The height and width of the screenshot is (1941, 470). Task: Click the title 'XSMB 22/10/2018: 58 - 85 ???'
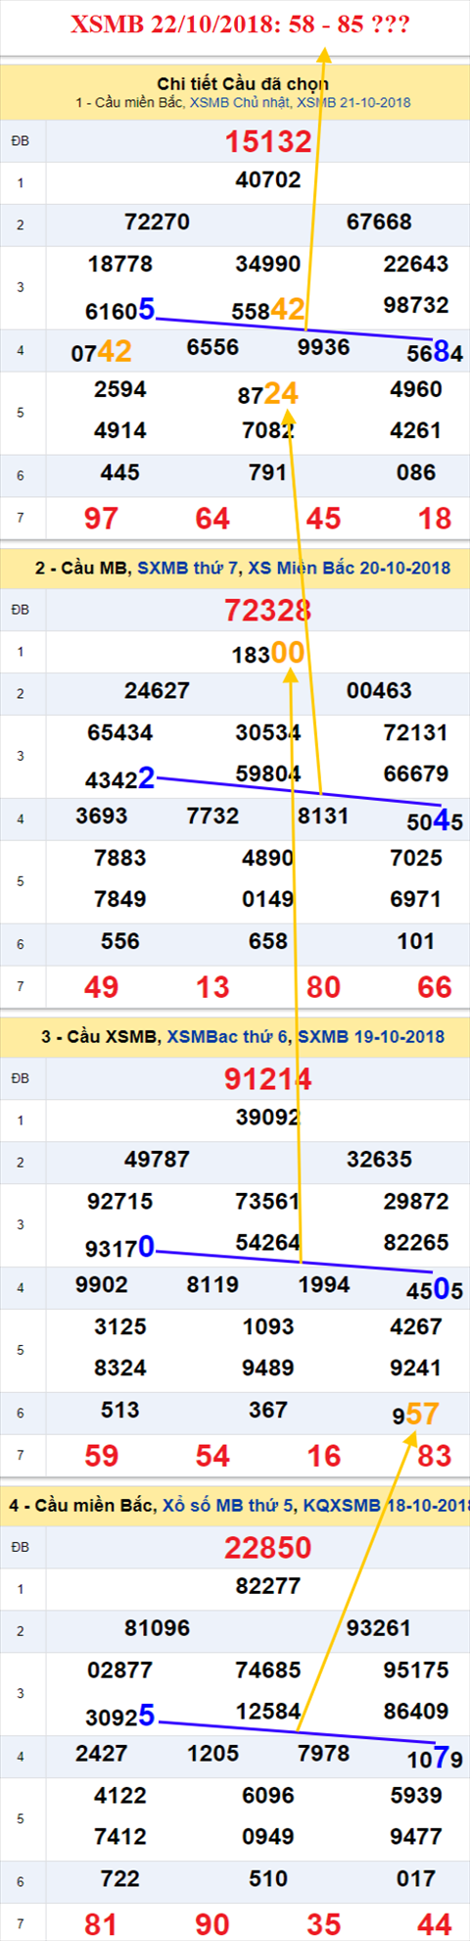(x=240, y=25)
